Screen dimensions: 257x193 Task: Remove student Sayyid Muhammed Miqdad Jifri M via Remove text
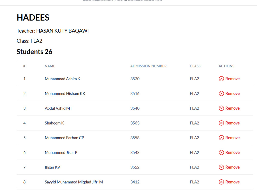(232, 182)
